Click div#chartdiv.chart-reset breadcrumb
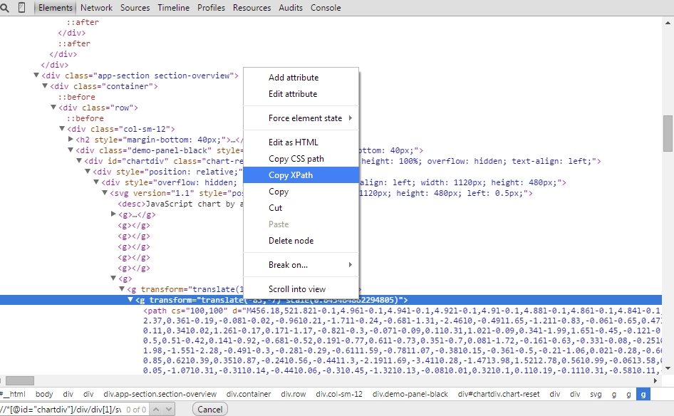The width and height of the screenshot is (674, 416). coord(499,394)
